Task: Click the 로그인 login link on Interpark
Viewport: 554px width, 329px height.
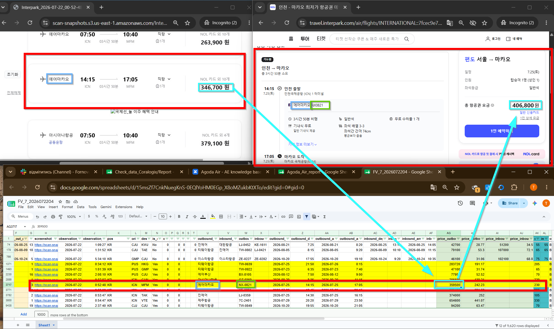Action: pos(493,39)
